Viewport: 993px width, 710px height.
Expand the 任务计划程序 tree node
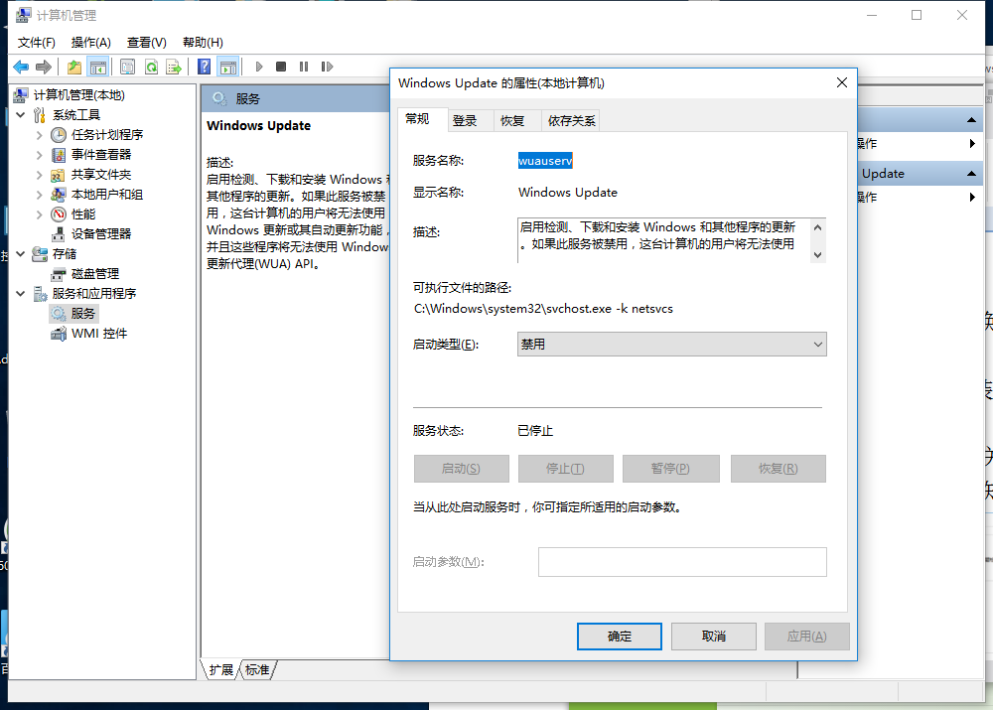39,135
